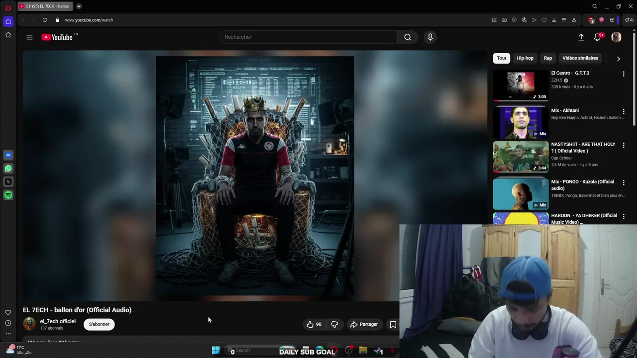
Task: Open Messenger in Opera sidebar
Action: [8, 155]
